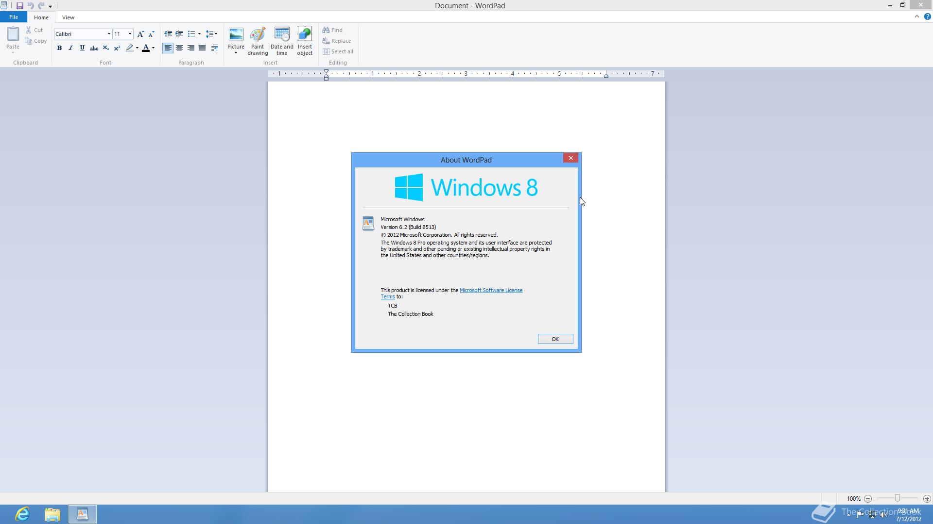The height and width of the screenshot is (524, 933).
Task: Switch to the View ribbon tab
Action: click(68, 17)
